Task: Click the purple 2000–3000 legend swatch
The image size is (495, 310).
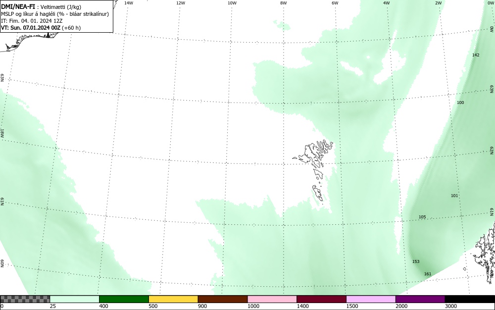Action: click(x=420, y=299)
